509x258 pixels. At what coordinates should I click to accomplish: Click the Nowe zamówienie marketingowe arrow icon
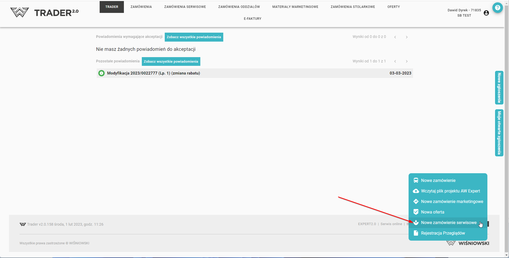coord(416,201)
